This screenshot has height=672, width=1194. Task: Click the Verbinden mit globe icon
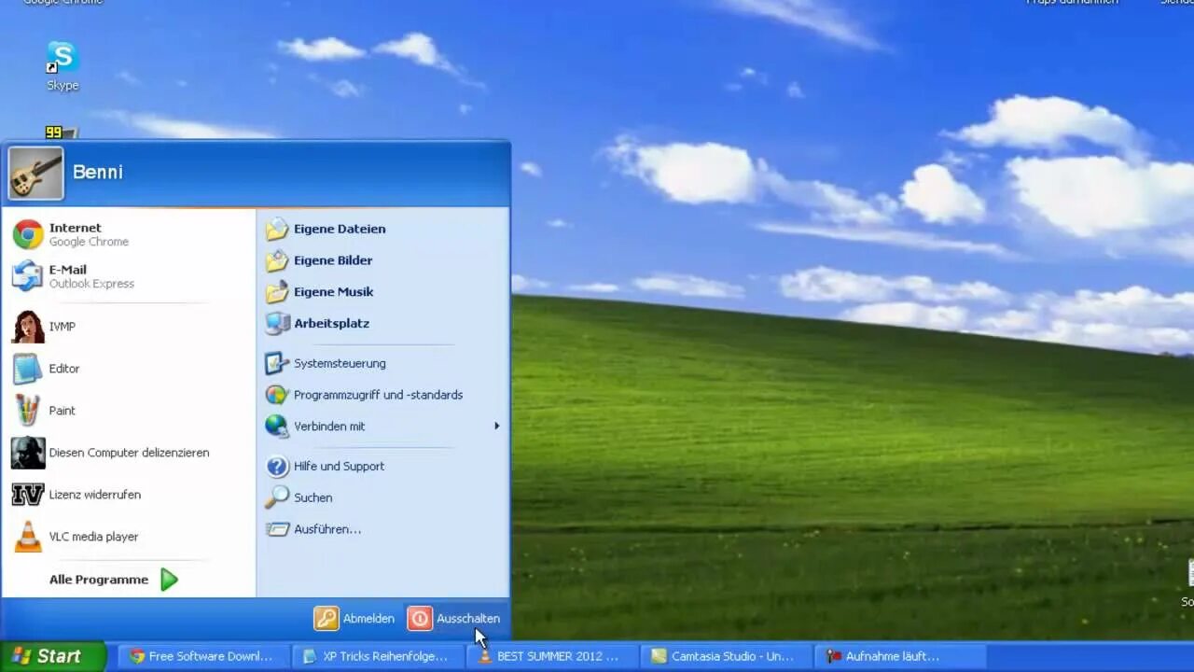pyautogui.click(x=277, y=427)
